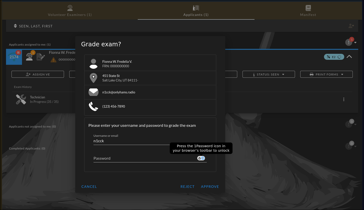Expand the dropdown arrow beside the assigned alert badge
Screen dimensions: 364x210
pyautogui.click(x=355, y=43)
